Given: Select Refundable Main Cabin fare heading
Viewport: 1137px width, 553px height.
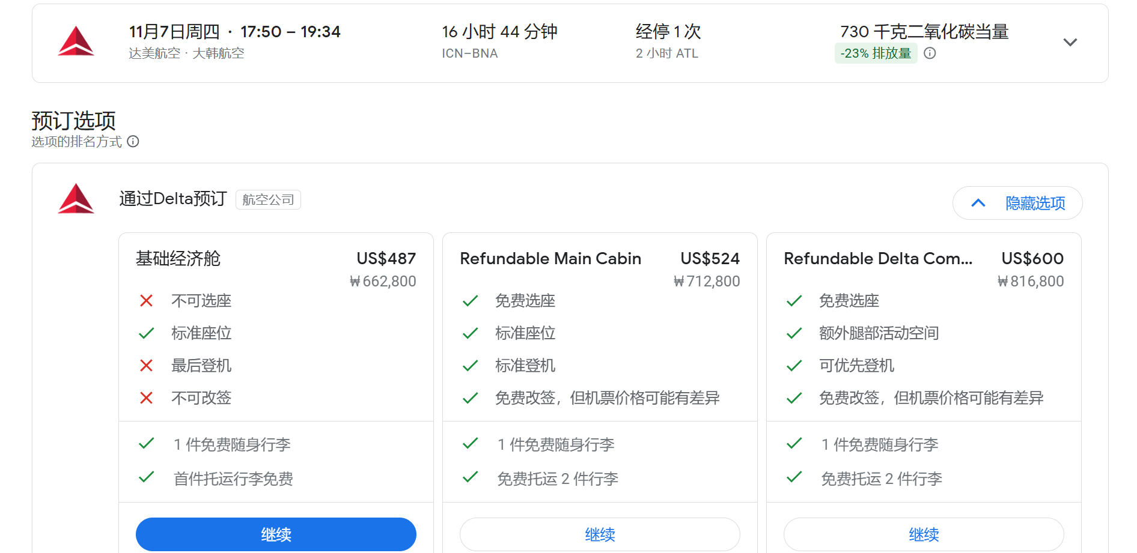Looking at the screenshot, I should [x=550, y=259].
